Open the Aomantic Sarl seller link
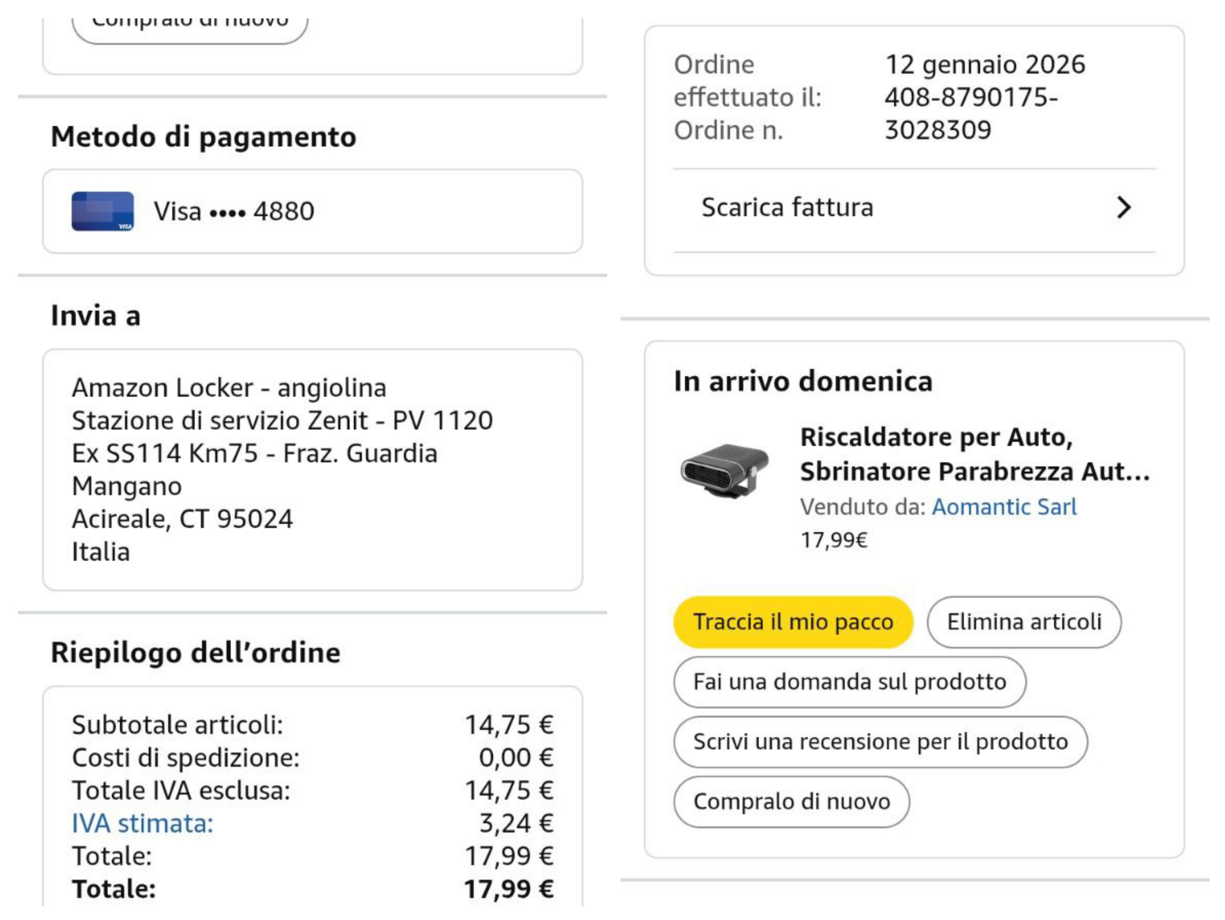Viewport: 1225px width, 920px height. pos(1004,507)
